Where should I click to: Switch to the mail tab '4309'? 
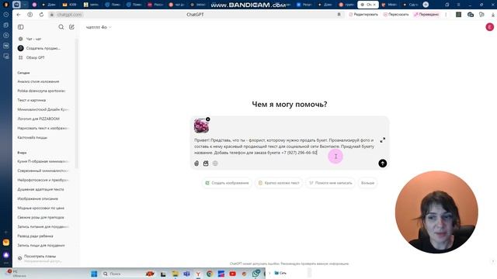[70, 5]
